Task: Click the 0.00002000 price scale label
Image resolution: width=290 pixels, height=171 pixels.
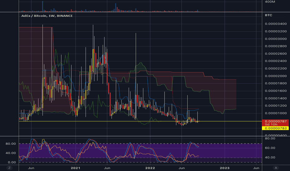Action: [x=276, y=76]
